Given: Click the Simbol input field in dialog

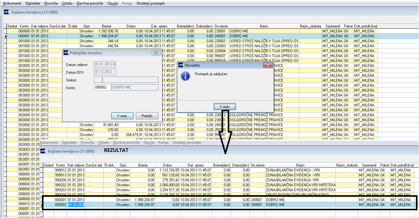Looking at the screenshot, I should coord(126,80).
